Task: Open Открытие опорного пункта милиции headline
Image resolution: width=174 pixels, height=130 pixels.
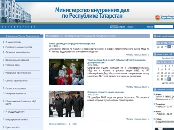Action: [x=105, y=92]
